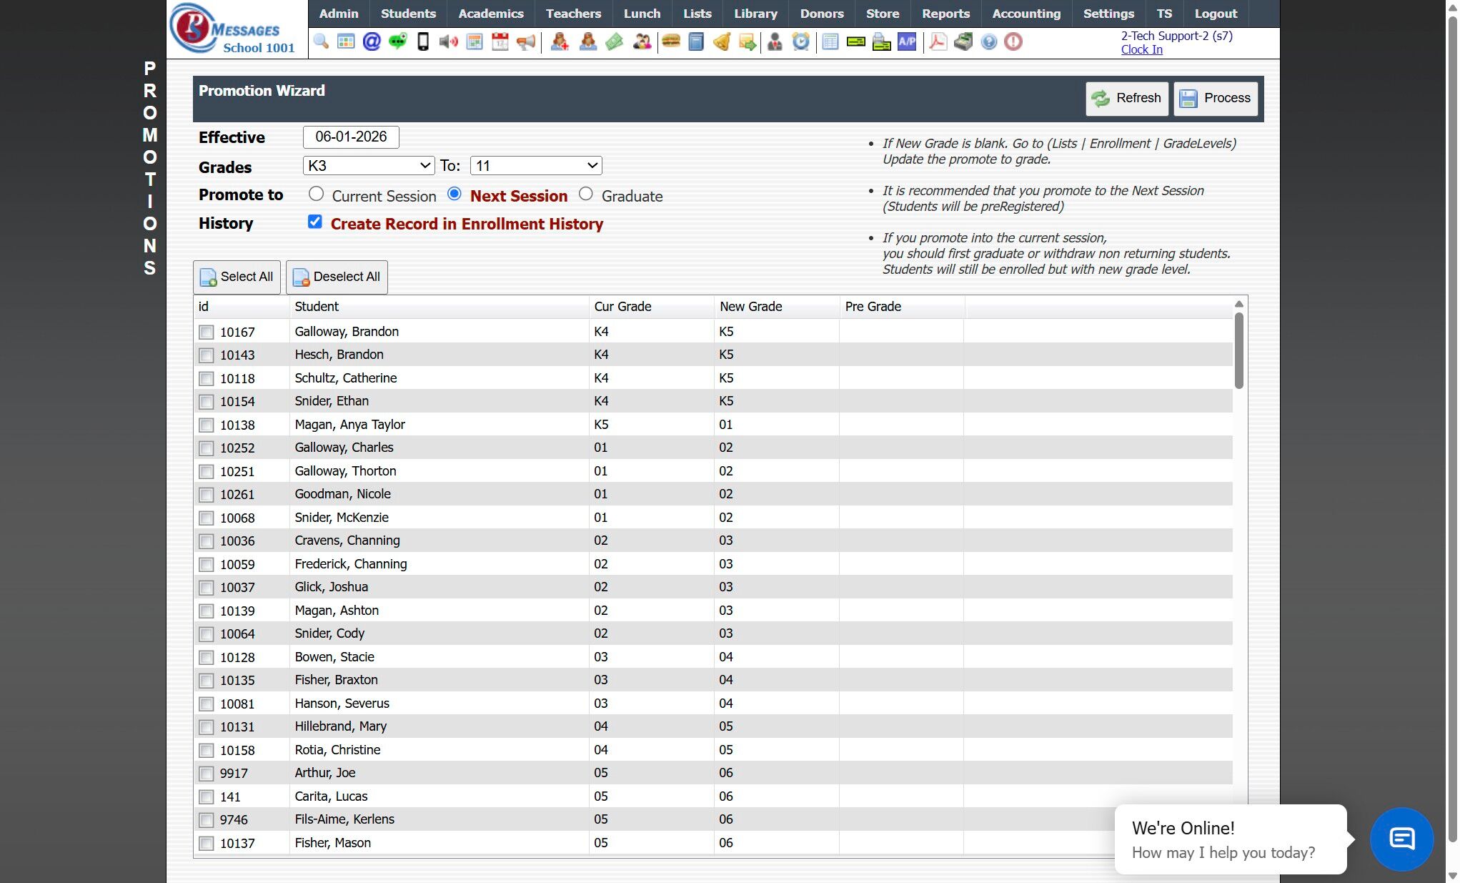Check the box for Galloway, Brandon

click(x=207, y=332)
